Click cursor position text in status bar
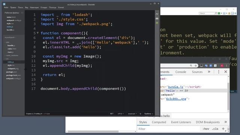This screenshot has width=240, height=135. pyautogui.click(x=34, y=114)
